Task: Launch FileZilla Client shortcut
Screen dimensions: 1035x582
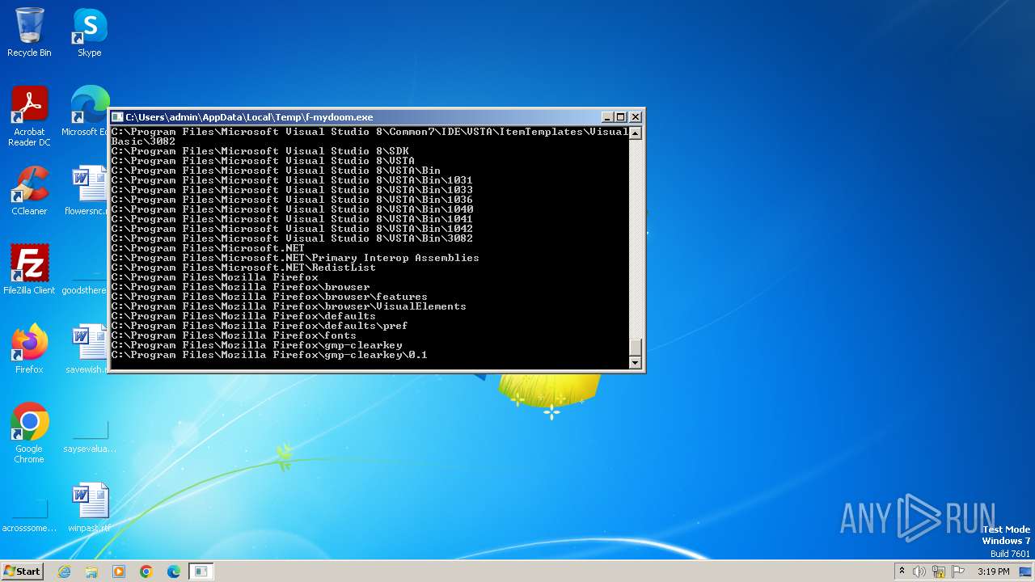Action: point(29,270)
